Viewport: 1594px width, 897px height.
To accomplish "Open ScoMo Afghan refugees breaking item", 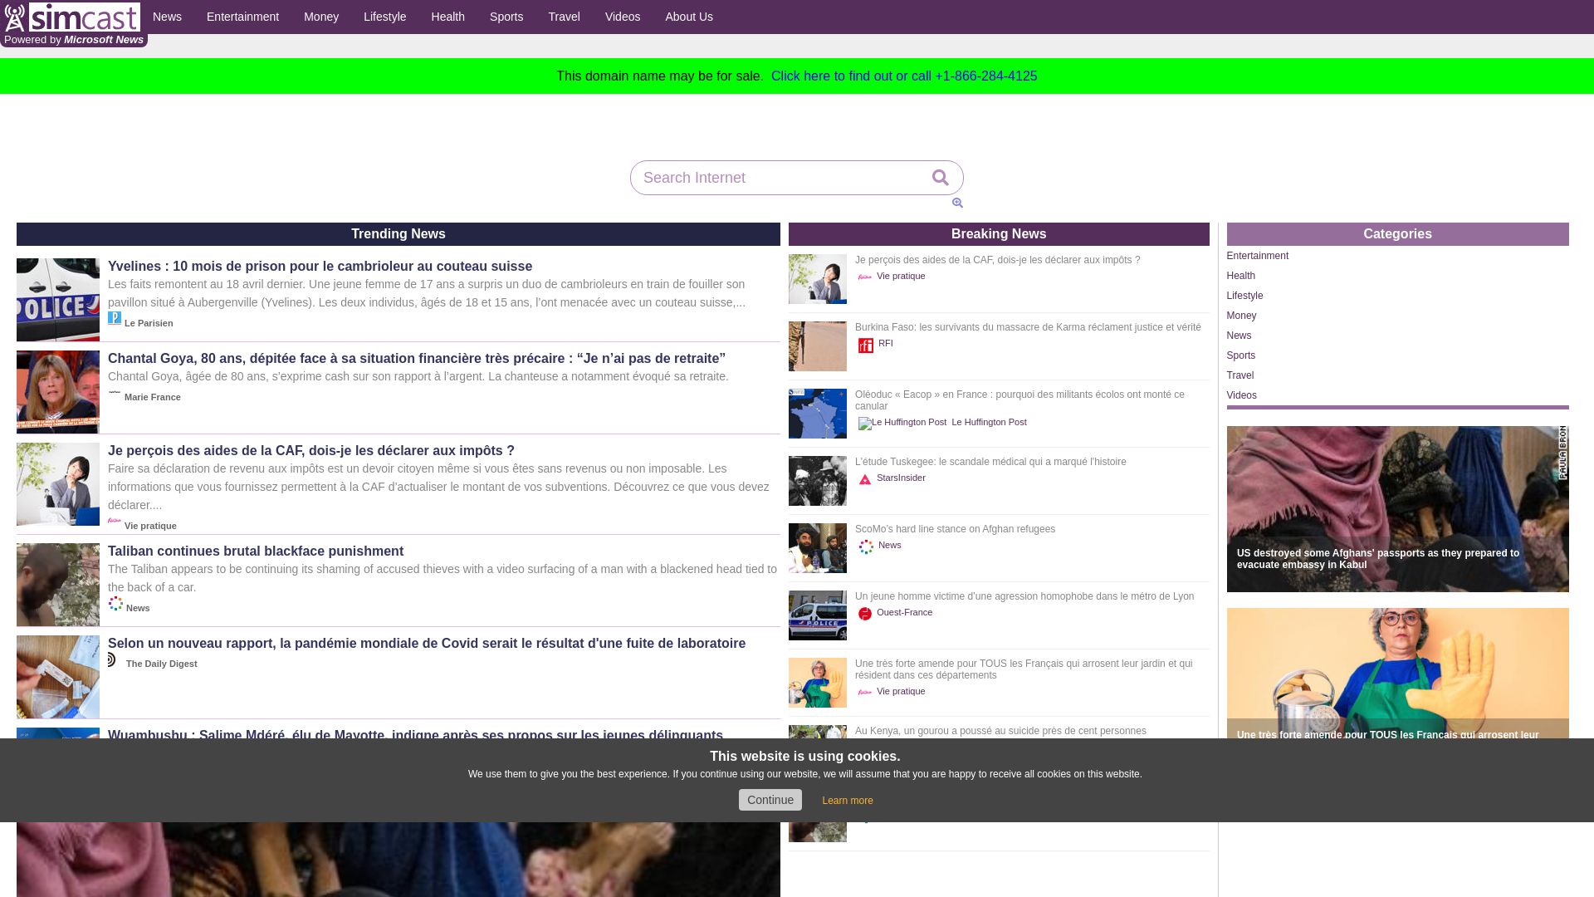I will (955, 529).
